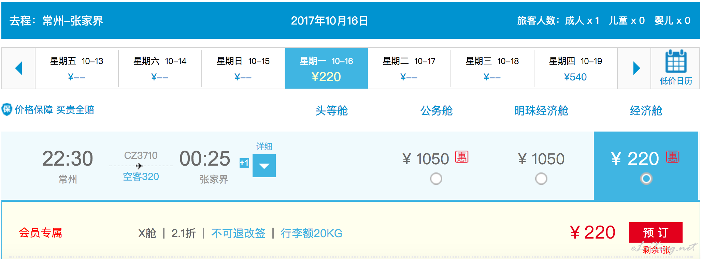Click red 惠 badge beside ¥220 economy
This screenshot has height=259, width=701.
673,157
